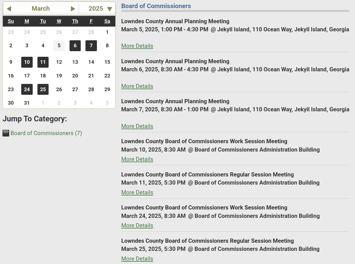
Task: Click the March month label
Action: pyautogui.click(x=41, y=8)
